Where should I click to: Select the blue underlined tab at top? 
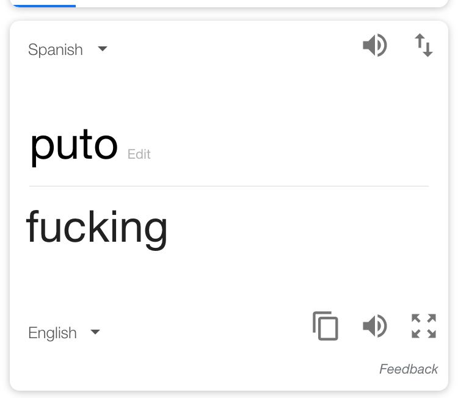45,6
